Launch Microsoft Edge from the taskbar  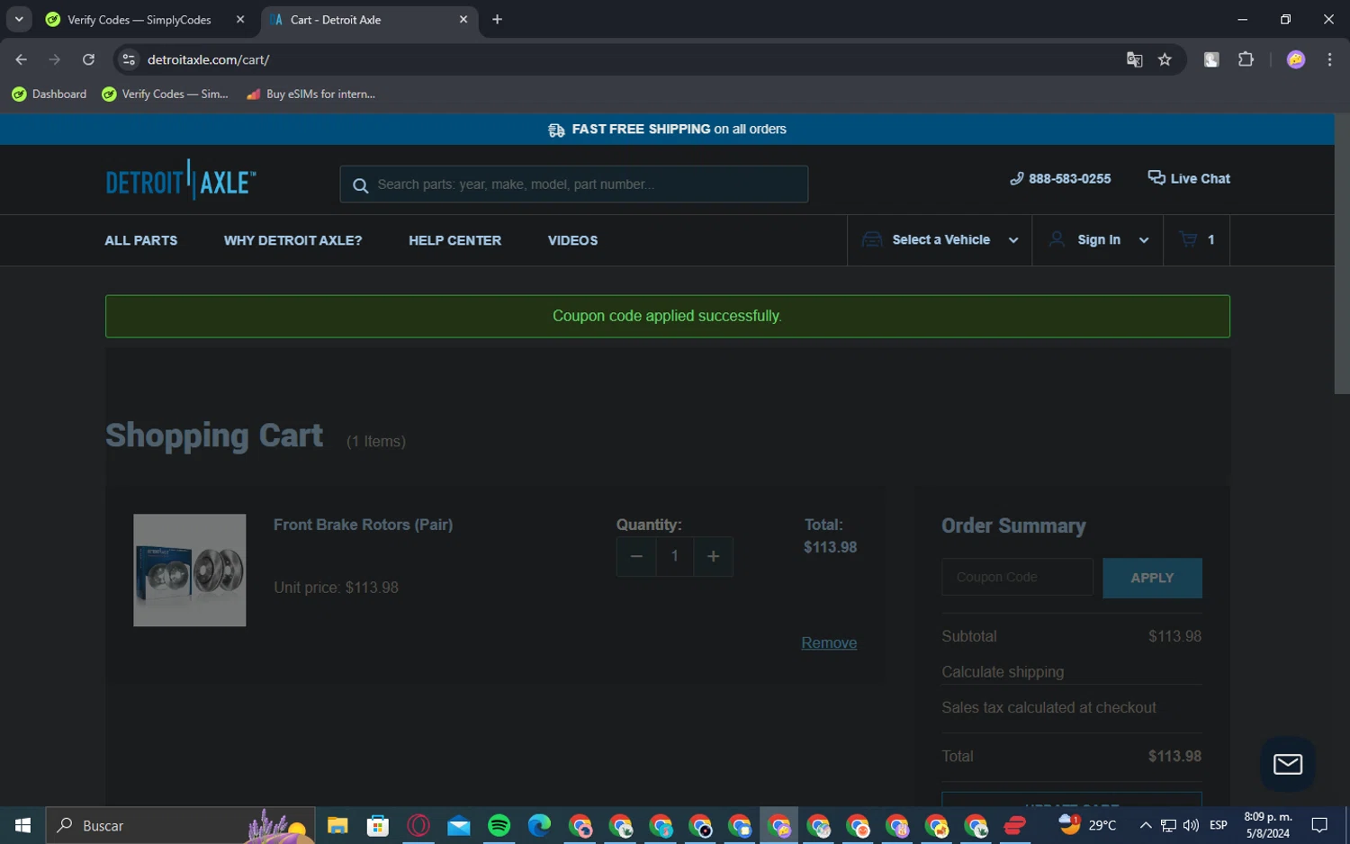click(x=539, y=825)
